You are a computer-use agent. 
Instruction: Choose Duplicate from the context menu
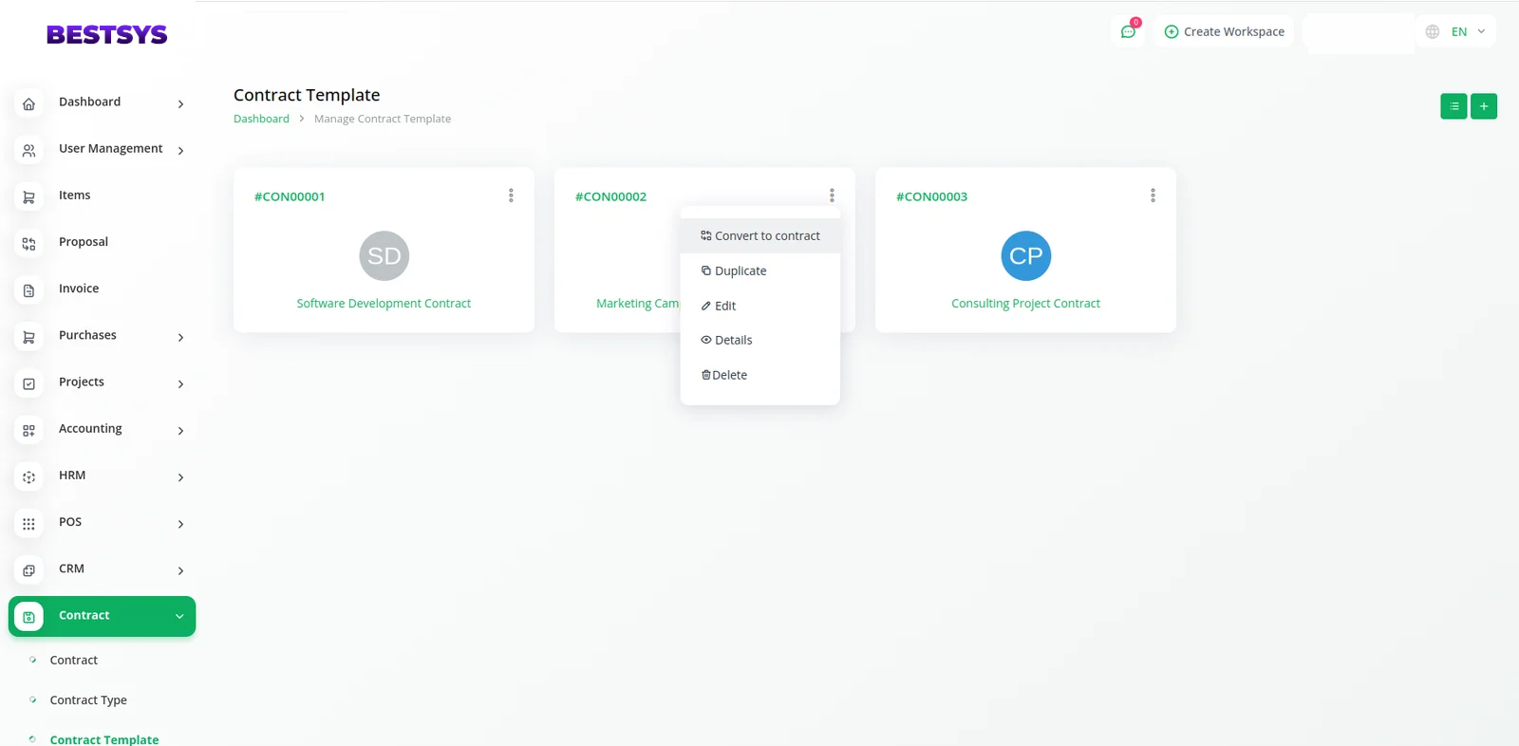[x=740, y=271]
